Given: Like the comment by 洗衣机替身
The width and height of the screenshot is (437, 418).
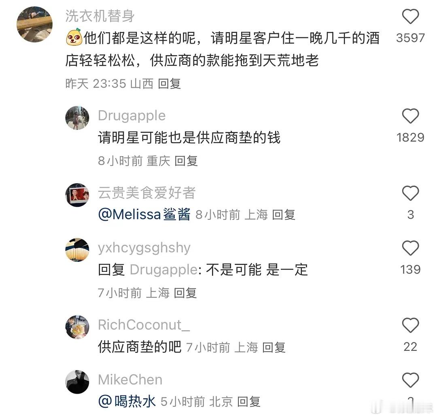Looking at the screenshot, I should [x=410, y=17].
